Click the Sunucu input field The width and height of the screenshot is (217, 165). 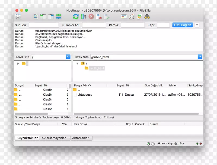(40, 25)
